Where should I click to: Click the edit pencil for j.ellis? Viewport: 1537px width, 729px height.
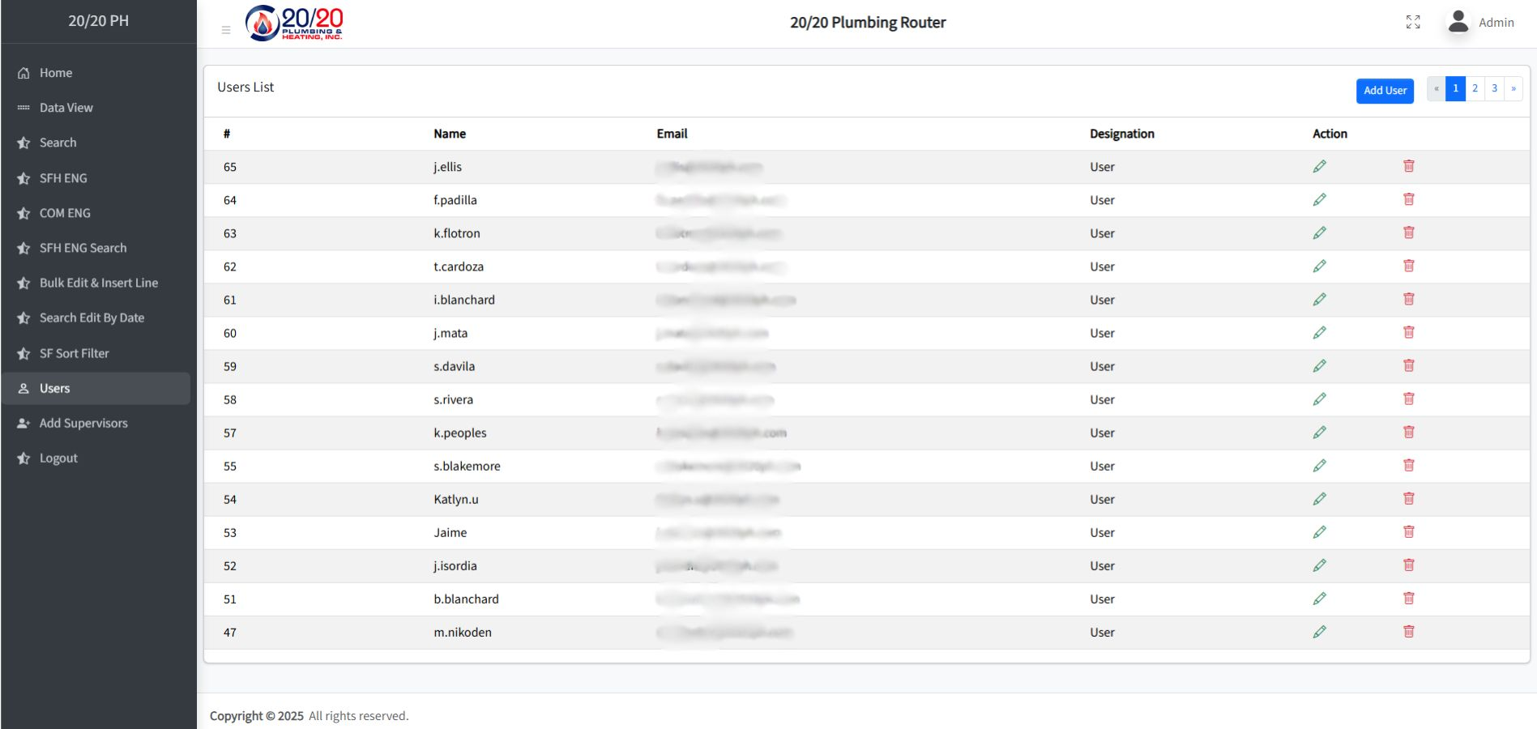click(x=1319, y=167)
